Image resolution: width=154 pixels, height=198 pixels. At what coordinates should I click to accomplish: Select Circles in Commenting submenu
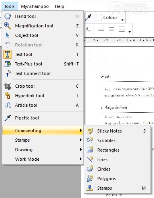tap(117, 169)
